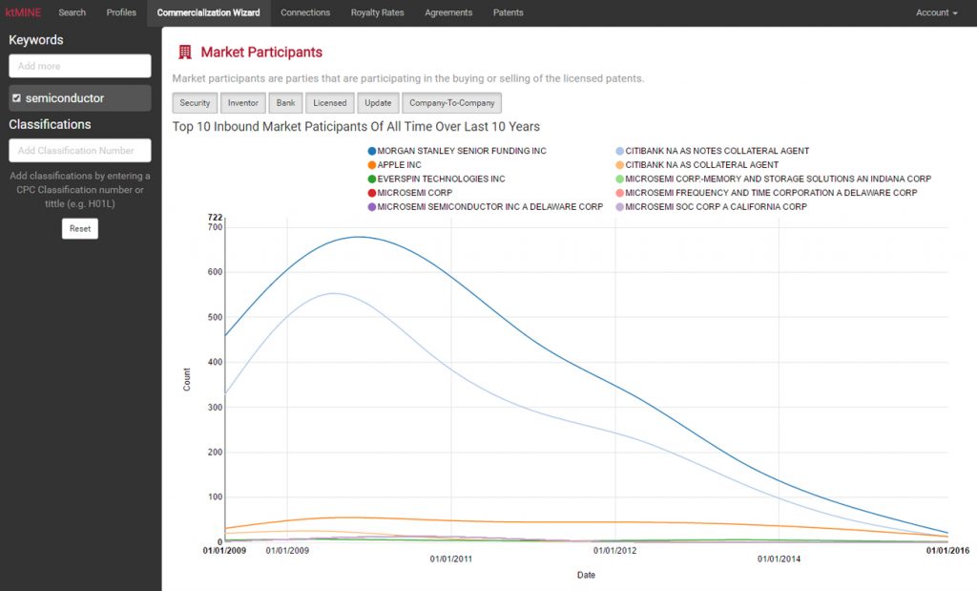The height and width of the screenshot is (591, 977).
Task: Open the Search tab
Action: pos(72,12)
